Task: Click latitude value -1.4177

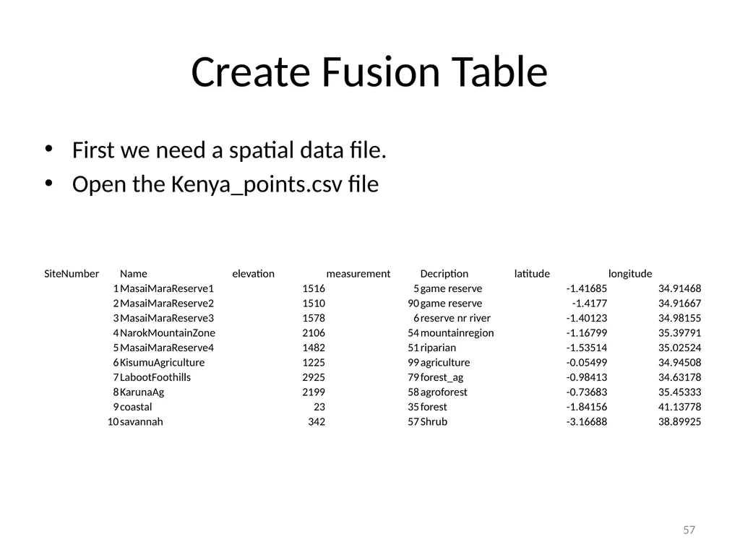Action: tap(590, 304)
